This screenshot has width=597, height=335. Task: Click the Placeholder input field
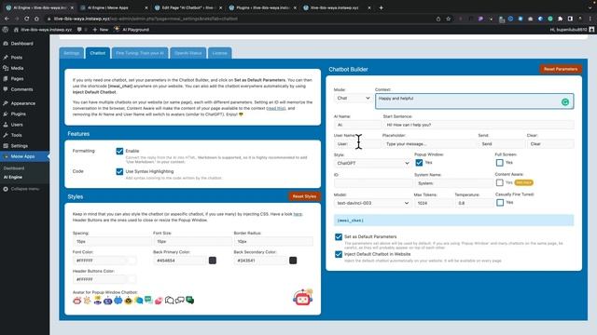click(429, 144)
